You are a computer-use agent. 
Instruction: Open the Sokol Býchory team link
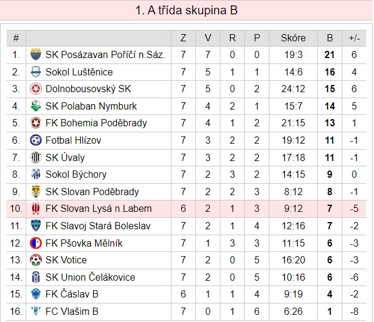(76, 174)
